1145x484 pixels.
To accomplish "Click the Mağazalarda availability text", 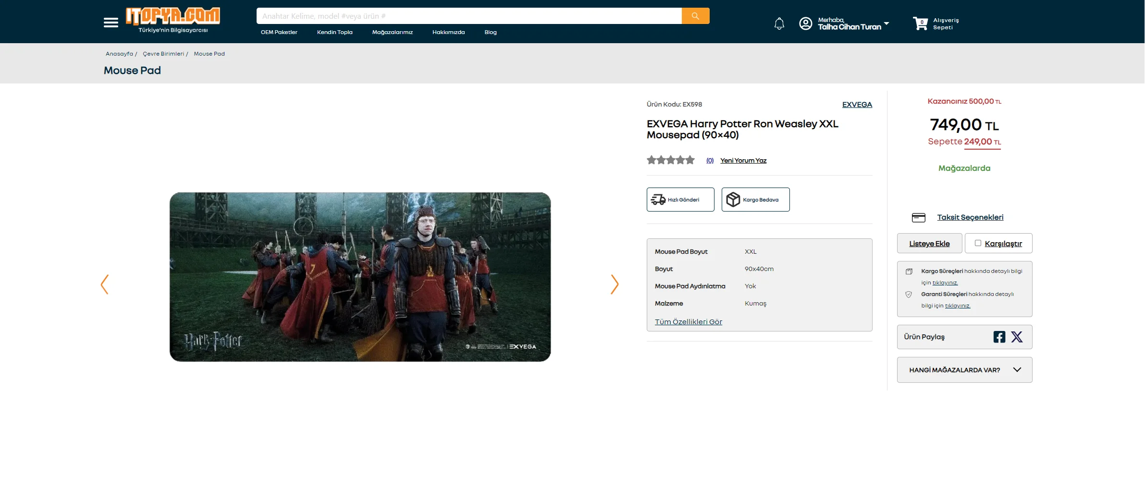I will 964,168.
